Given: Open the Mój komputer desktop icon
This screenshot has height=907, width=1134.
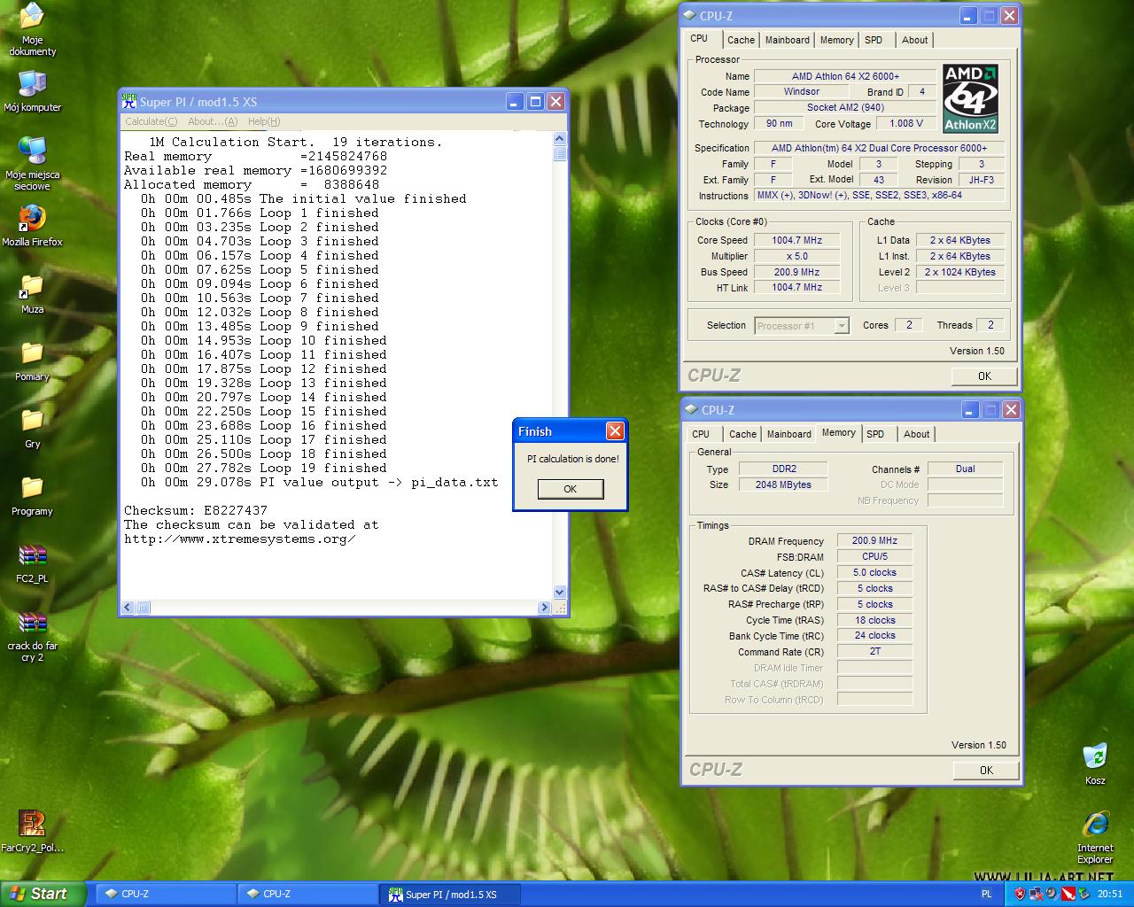Looking at the screenshot, I should (x=32, y=85).
